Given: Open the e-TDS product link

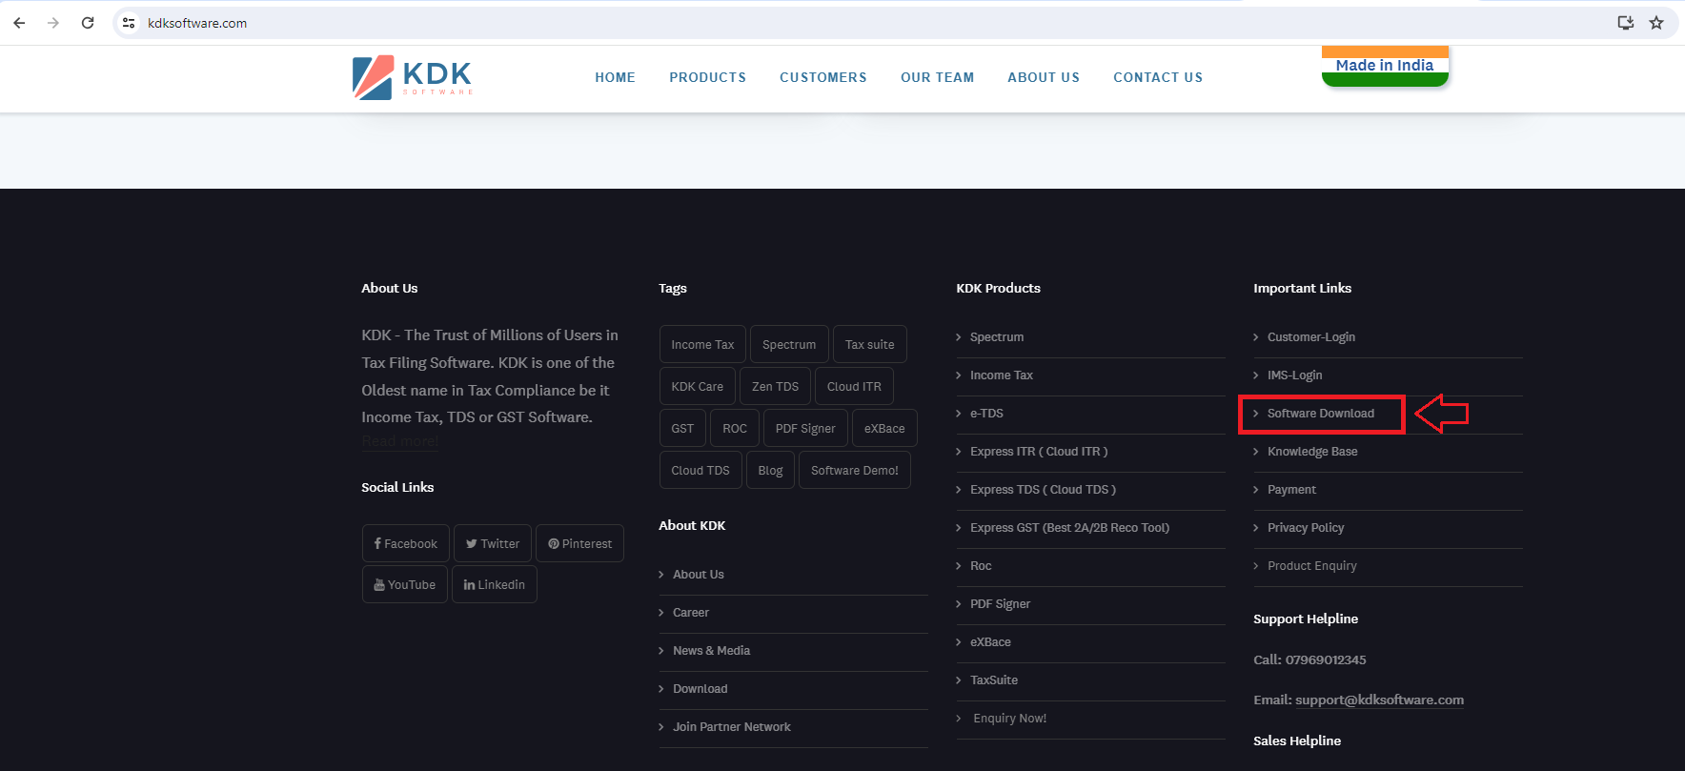Looking at the screenshot, I should (986, 413).
